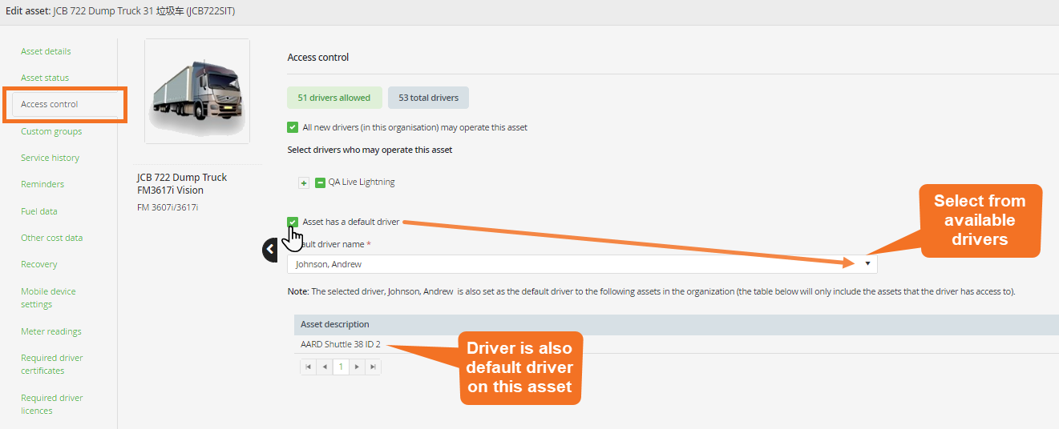Go to next page of asset table

pos(357,367)
